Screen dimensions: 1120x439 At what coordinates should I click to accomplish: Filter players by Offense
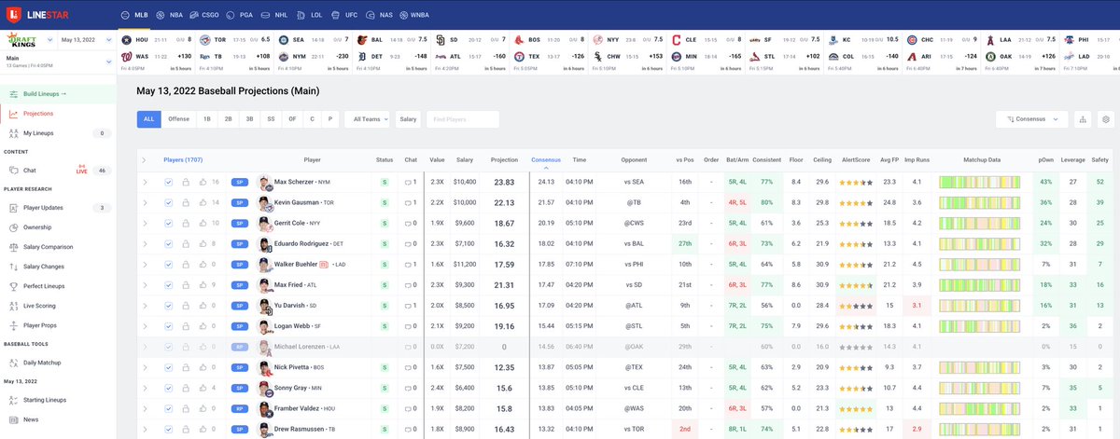(x=178, y=119)
